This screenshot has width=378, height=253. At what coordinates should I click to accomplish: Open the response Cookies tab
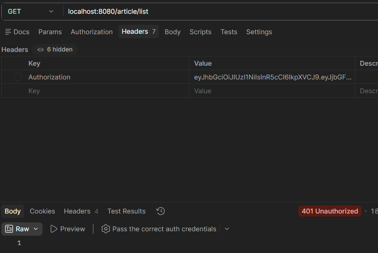click(x=43, y=211)
